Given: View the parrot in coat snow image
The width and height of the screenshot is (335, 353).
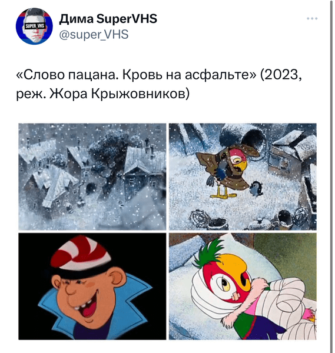Looking at the screenshot, I should 243,176.
